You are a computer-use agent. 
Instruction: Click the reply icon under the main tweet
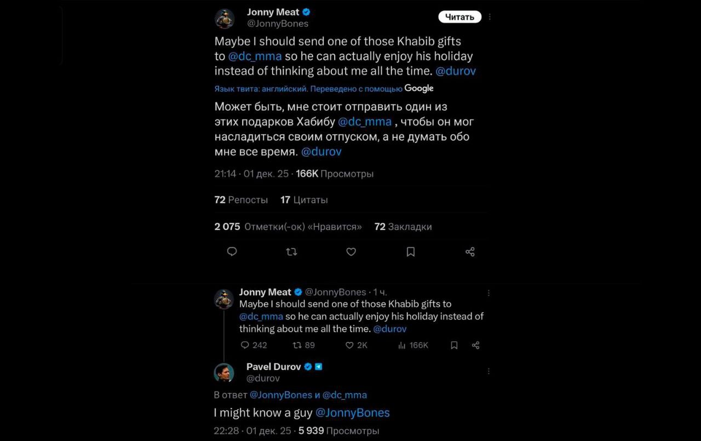click(x=232, y=251)
